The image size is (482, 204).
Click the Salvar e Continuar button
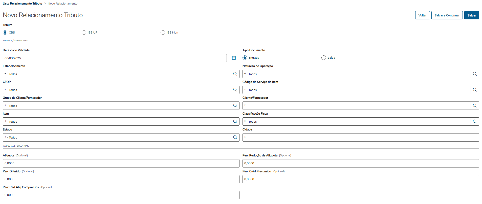coord(447,15)
